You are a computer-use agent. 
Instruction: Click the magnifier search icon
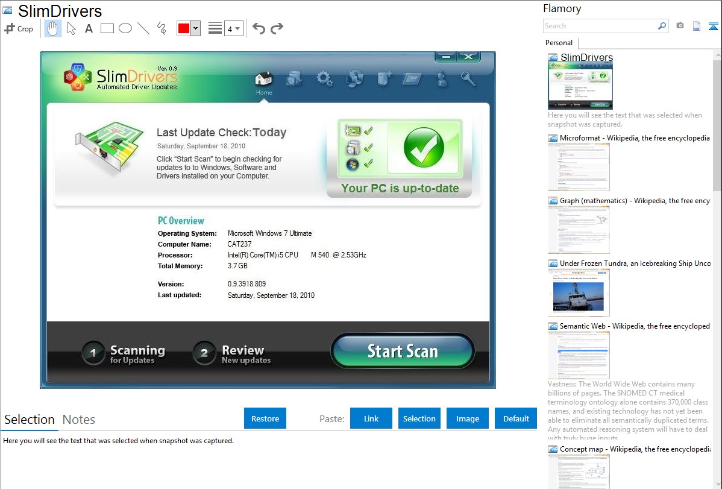(x=662, y=26)
